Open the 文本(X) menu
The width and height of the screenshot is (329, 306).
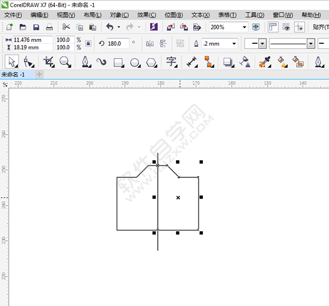200,15
